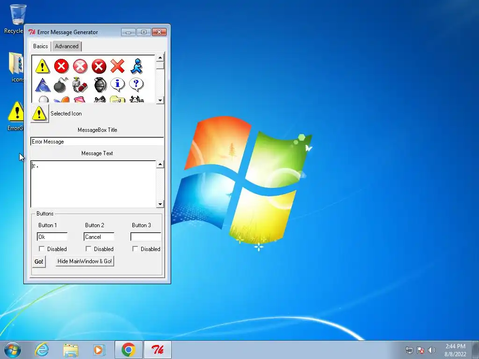
Task: Click the taskbar clock showing 2:44 PM
Action: [x=455, y=350]
